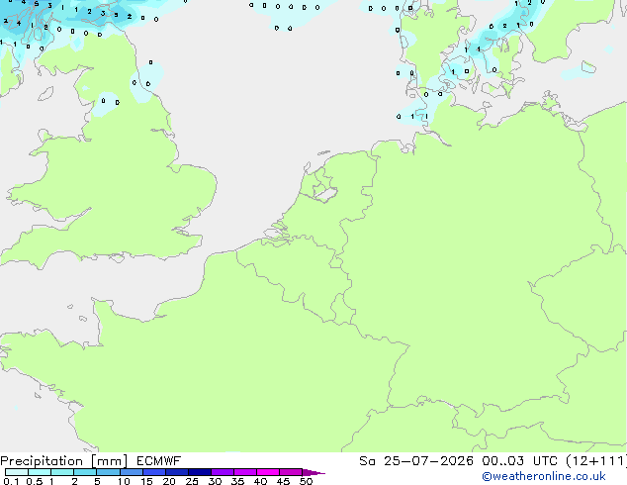The image size is (627, 485).
Task: Click the 0.1–0.5 mm legend swatch
Action: (17, 472)
